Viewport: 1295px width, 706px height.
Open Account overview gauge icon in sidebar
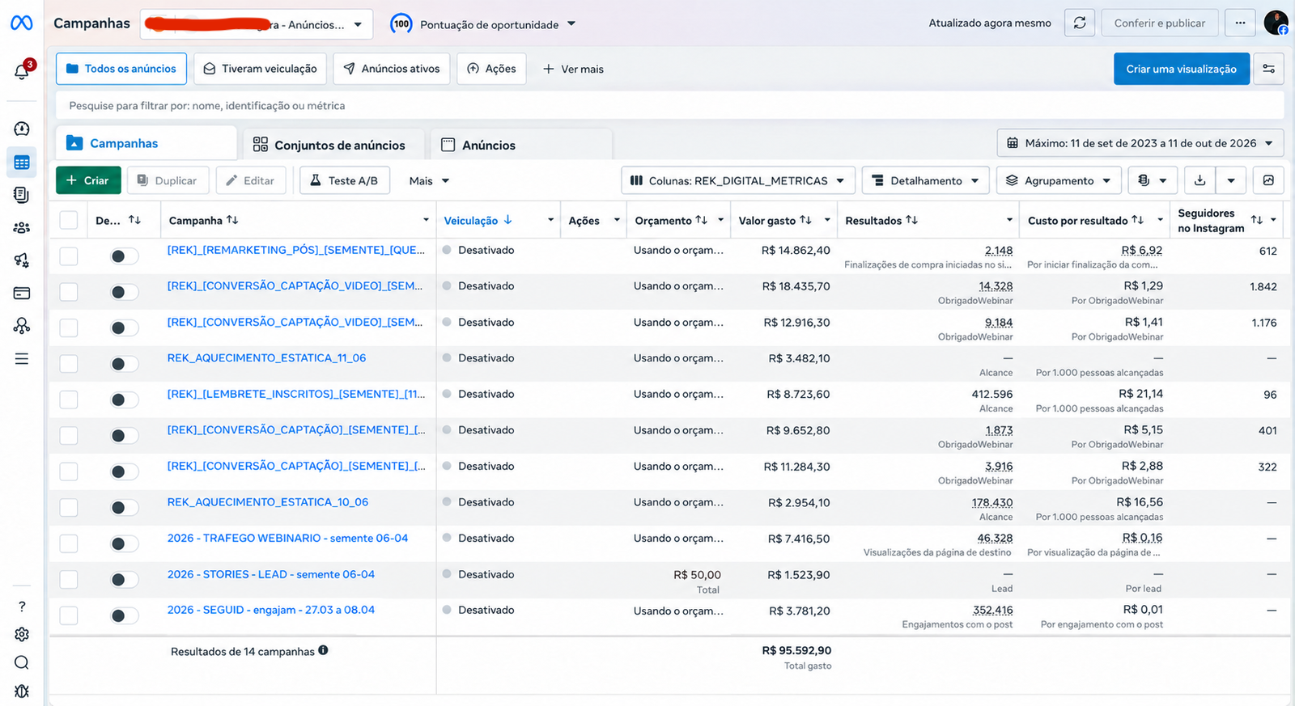click(22, 129)
